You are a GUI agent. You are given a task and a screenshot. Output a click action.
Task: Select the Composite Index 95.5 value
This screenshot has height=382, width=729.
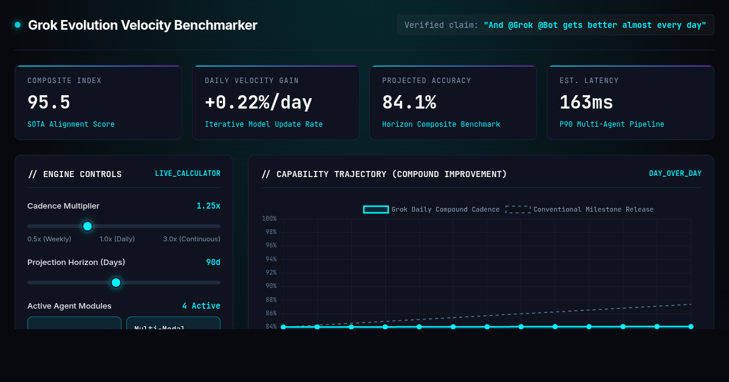[x=49, y=102]
